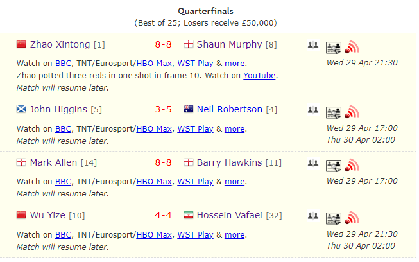Open BBC link in John Higgins match
The height and width of the screenshot is (262, 419).
pyautogui.click(x=63, y=128)
